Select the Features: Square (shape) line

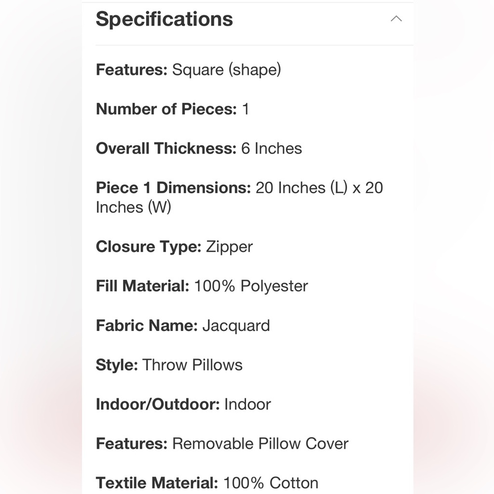pyautogui.click(x=188, y=70)
